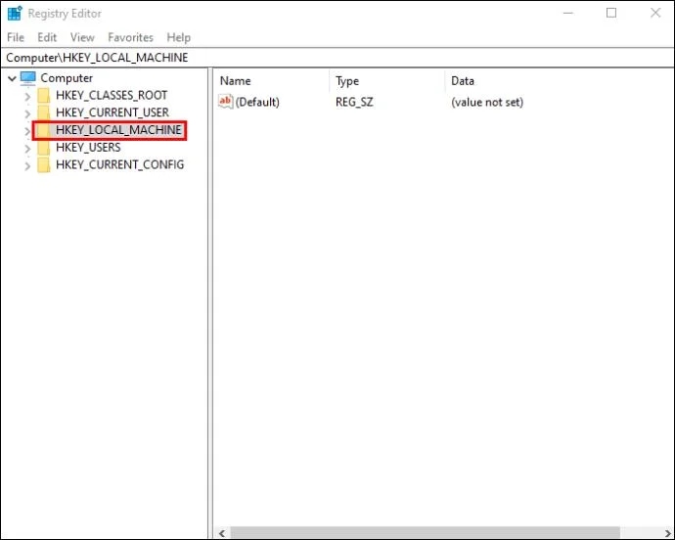Click the horizontal scrollbar left arrow
Viewport: 675px width, 540px height.
point(222,533)
